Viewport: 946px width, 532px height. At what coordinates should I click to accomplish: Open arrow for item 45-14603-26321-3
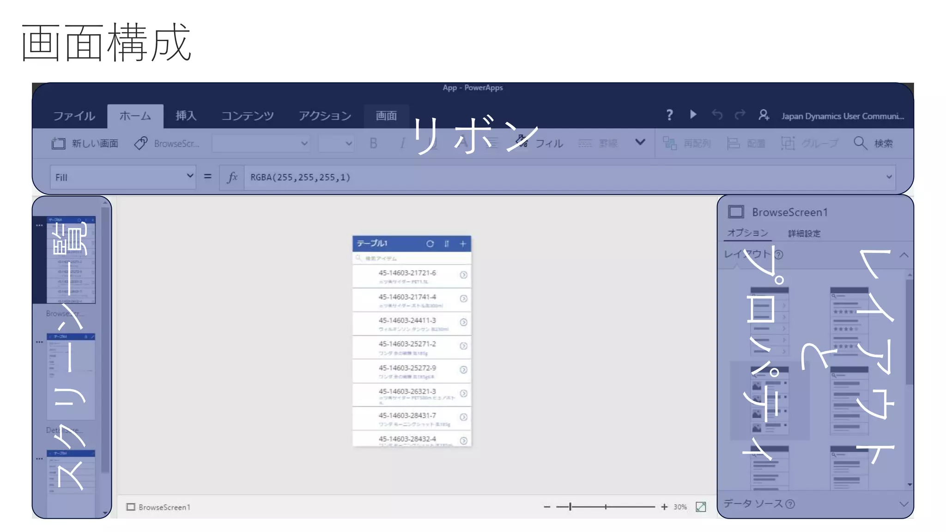tap(463, 393)
